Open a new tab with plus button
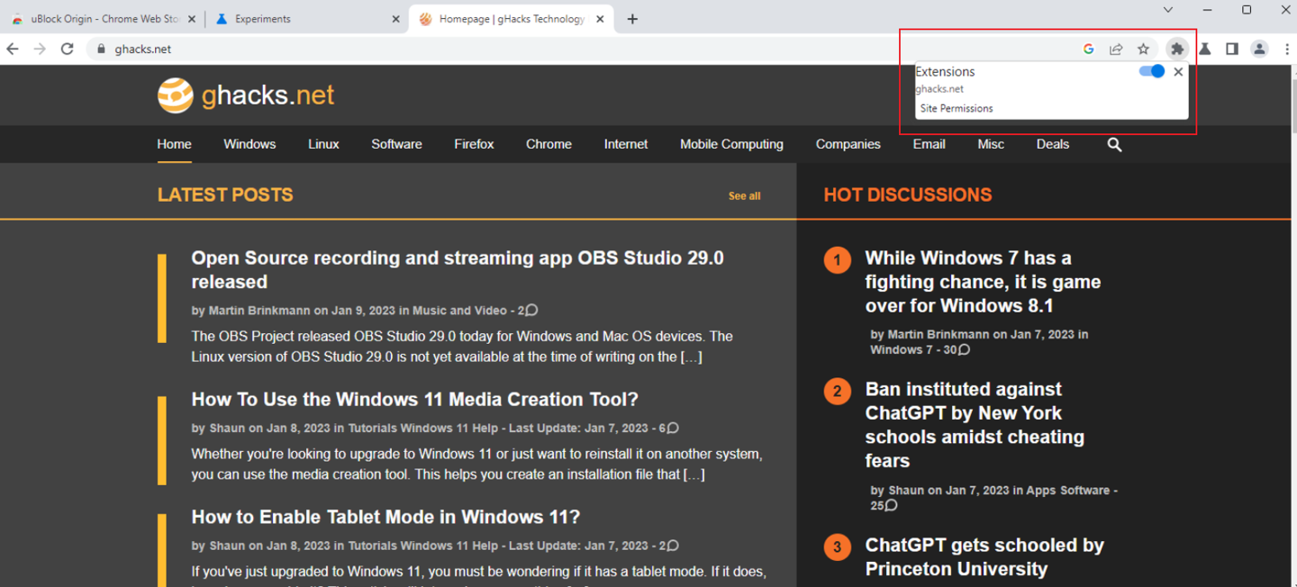The width and height of the screenshot is (1297, 587). [632, 19]
